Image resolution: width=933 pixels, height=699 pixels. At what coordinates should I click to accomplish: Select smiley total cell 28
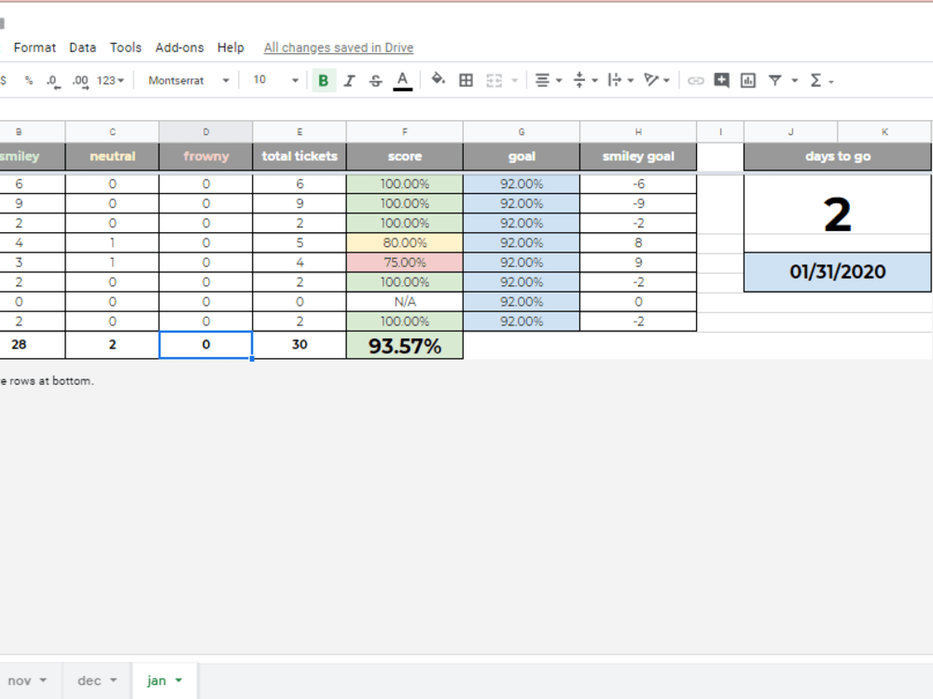point(32,345)
